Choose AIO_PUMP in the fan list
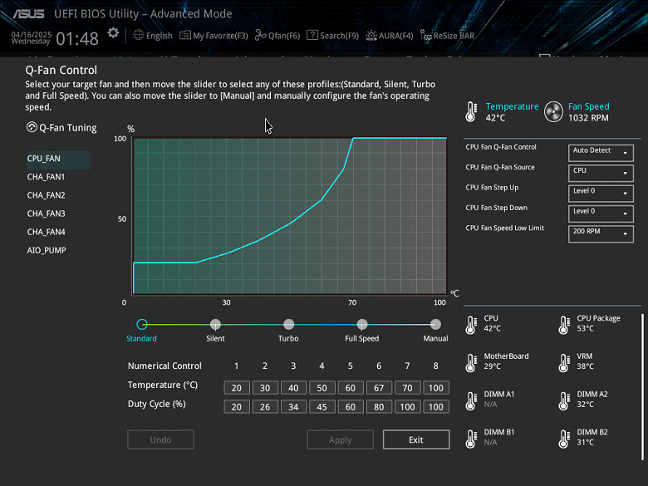This screenshot has height=486, width=648. click(x=47, y=250)
